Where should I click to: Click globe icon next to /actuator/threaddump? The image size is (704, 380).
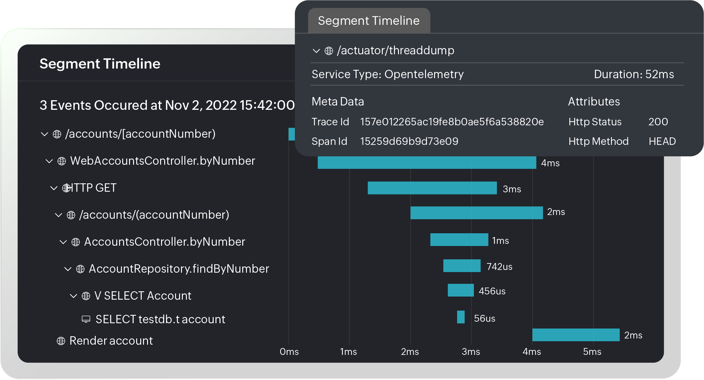pos(329,51)
